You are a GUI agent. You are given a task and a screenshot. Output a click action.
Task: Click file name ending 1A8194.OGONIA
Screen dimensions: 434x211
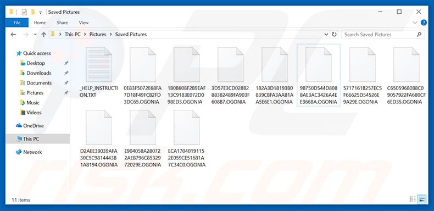pos(99,158)
